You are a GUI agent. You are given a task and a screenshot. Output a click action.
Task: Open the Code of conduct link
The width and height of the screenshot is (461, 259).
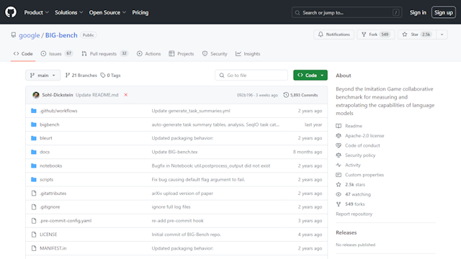pyautogui.click(x=362, y=145)
